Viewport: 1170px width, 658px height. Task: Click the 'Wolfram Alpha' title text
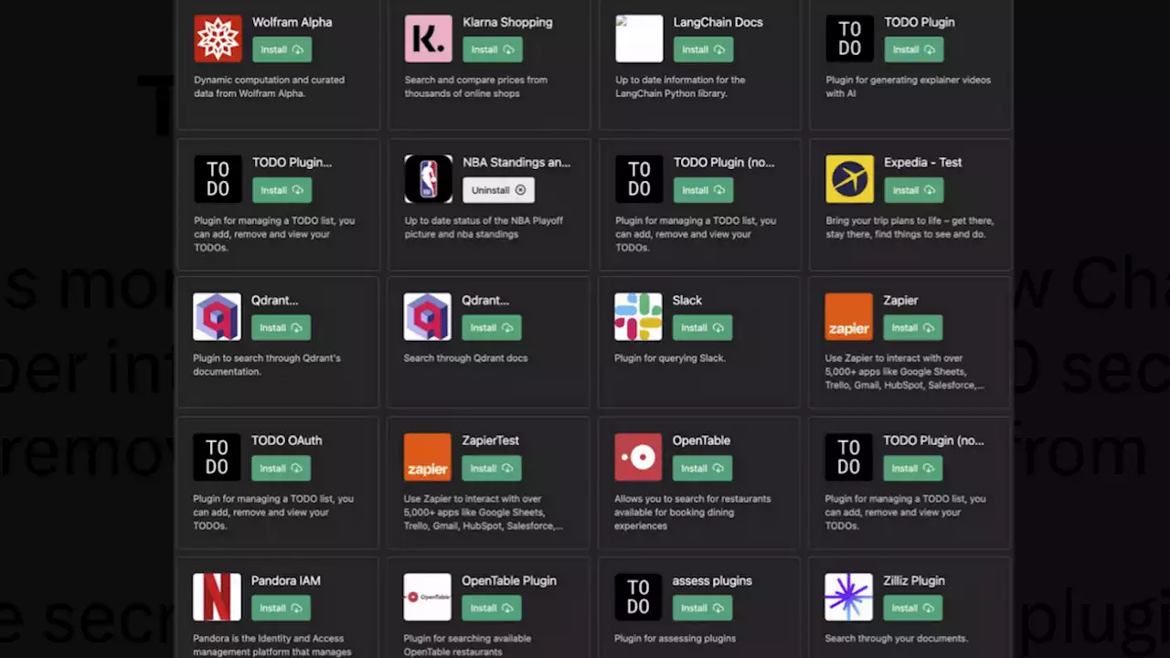292,22
